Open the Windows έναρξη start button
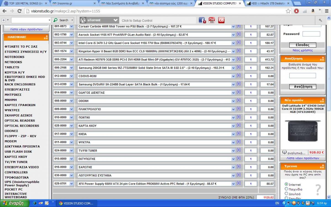Image resolution: width=331 pixels, height=207 pixels. tap(14, 203)
